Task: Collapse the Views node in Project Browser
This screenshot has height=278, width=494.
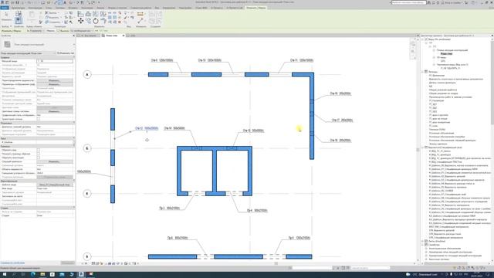Action: [x=422, y=39]
